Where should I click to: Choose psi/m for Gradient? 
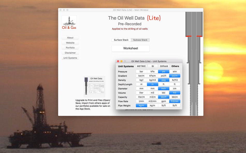(x=175, y=76)
